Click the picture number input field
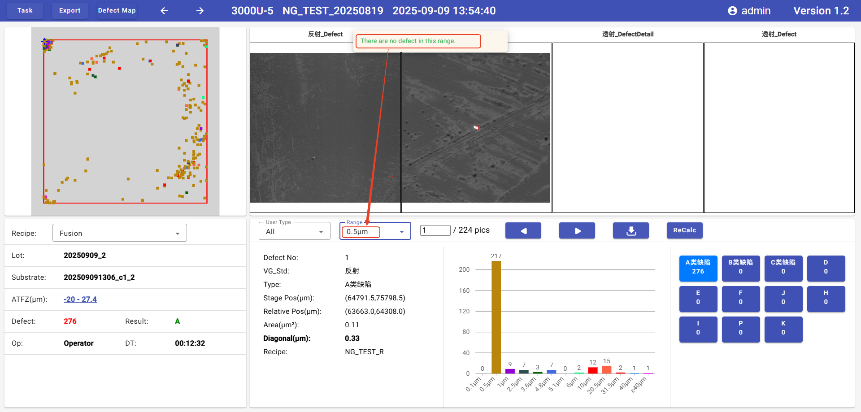Screen dimensions: 861x412 [435, 230]
